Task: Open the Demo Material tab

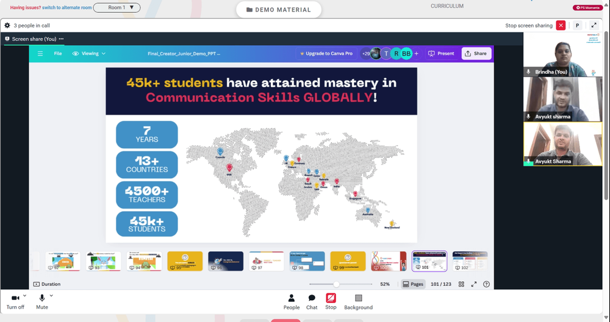Action: pyautogui.click(x=279, y=10)
